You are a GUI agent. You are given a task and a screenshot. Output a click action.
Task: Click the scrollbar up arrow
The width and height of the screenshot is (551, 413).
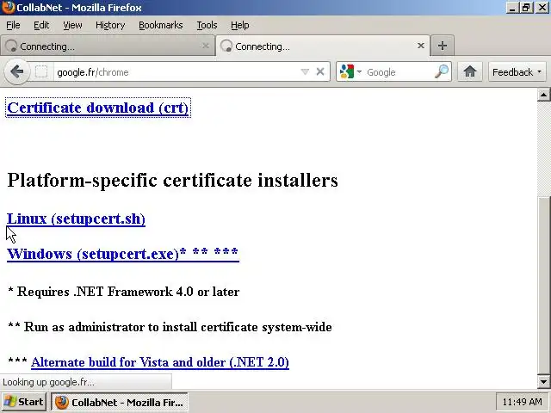543,95
